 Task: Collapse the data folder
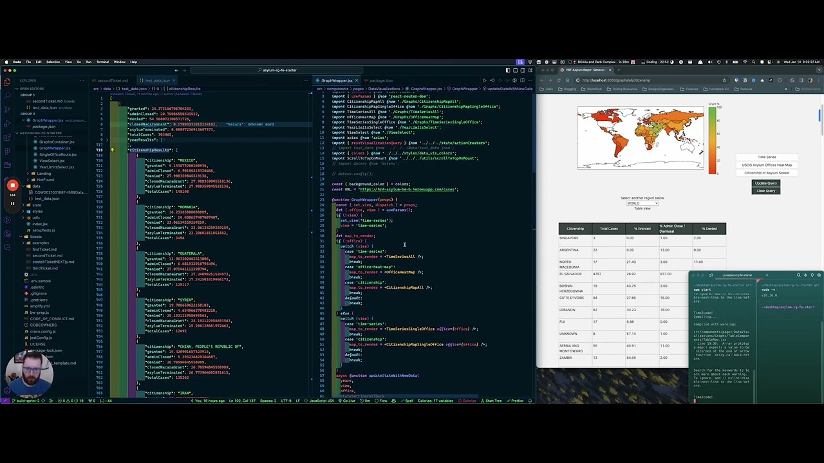coord(37,186)
